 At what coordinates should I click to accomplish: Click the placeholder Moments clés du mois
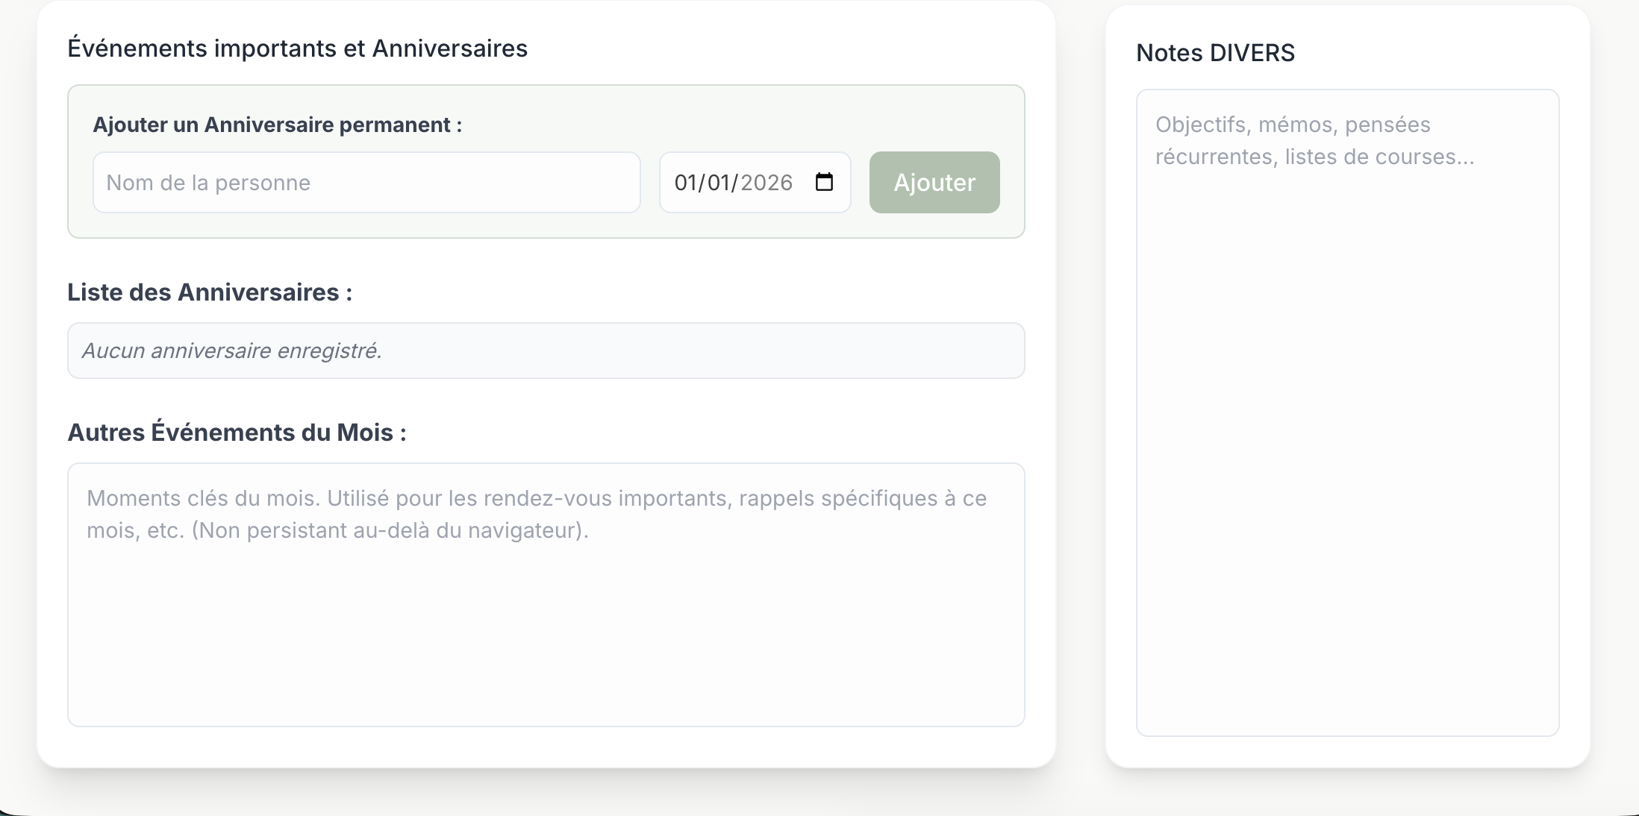click(536, 515)
